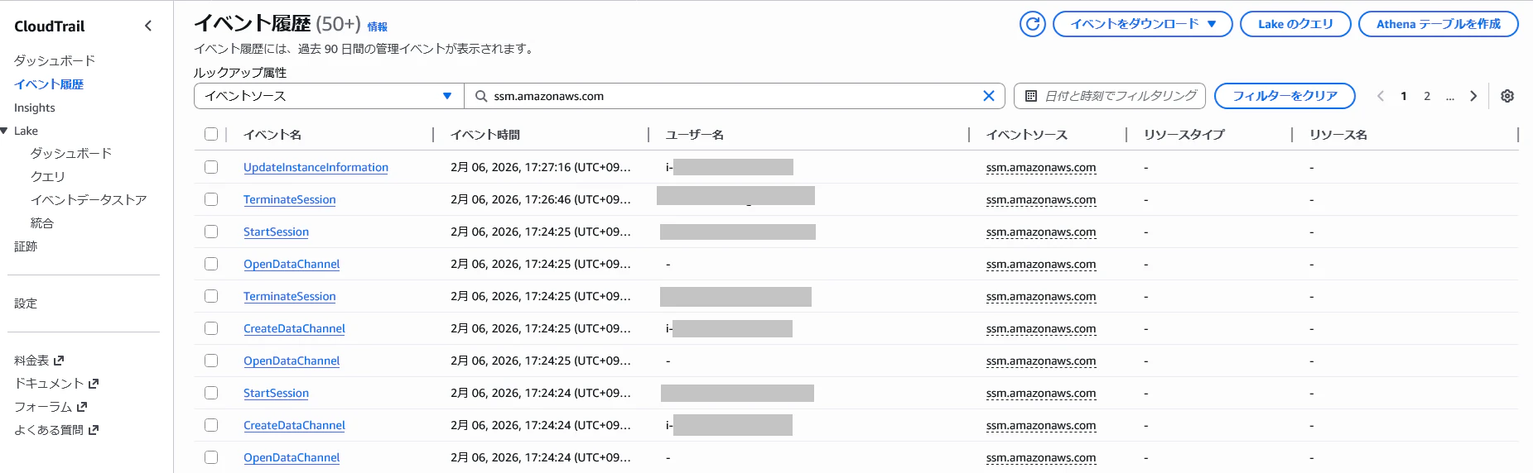Open 統合 under Lake
Image resolution: width=1533 pixels, height=473 pixels.
point(42,222)
